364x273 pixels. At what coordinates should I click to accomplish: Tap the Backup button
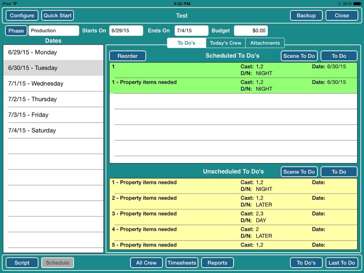pos(306,16)
